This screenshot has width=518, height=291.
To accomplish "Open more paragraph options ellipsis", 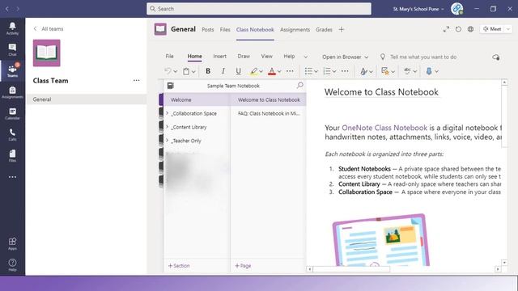I will click(x=345, y=71).
